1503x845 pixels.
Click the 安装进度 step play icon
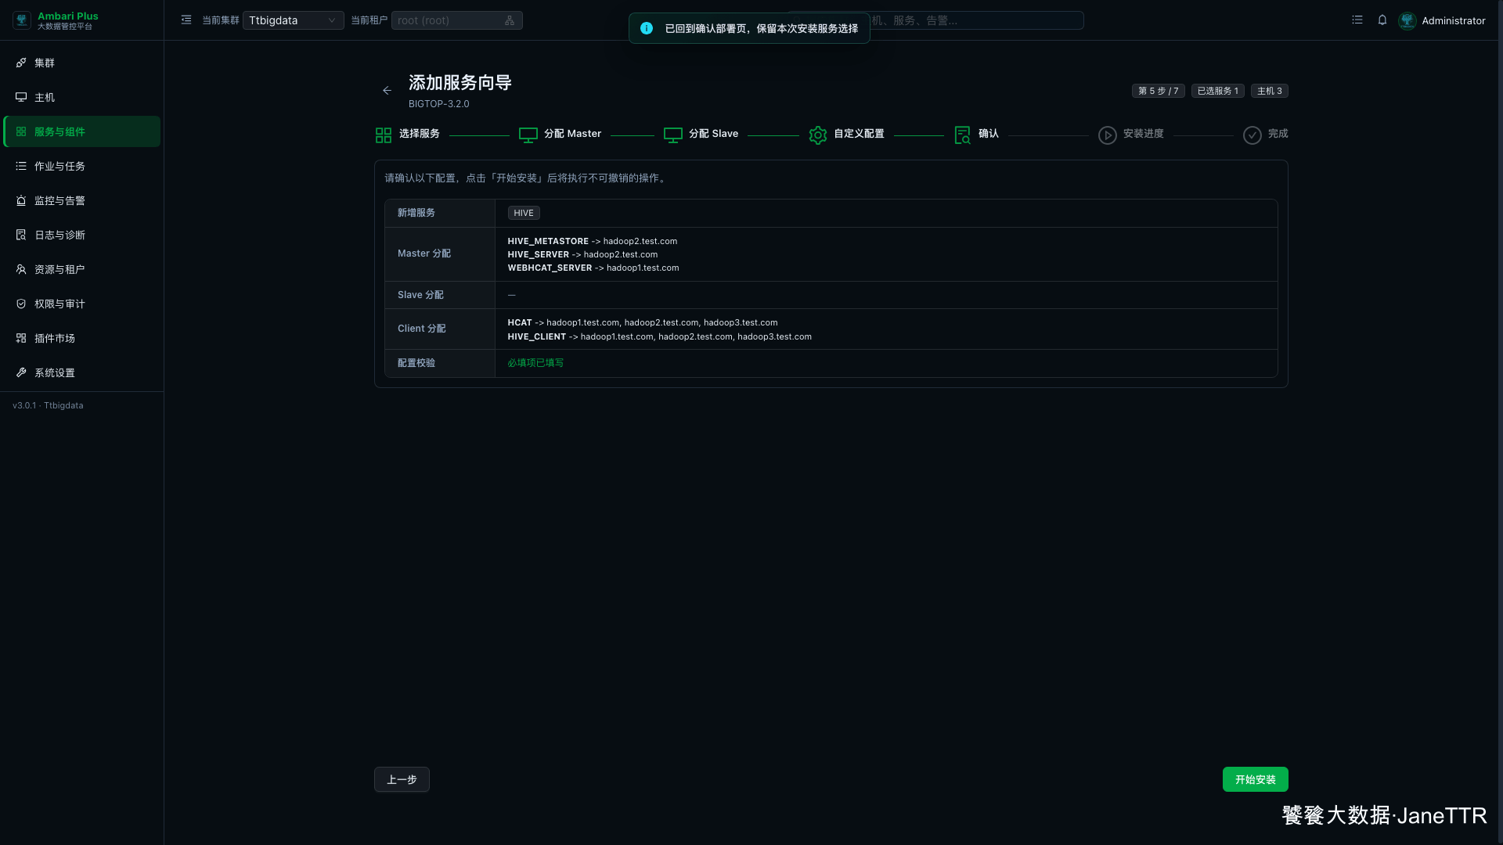pyautogui.click(x=1108, y=135)
